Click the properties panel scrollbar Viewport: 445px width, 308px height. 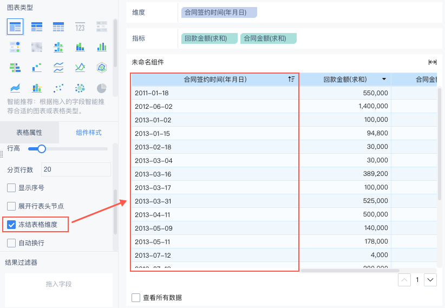point(115,212)
